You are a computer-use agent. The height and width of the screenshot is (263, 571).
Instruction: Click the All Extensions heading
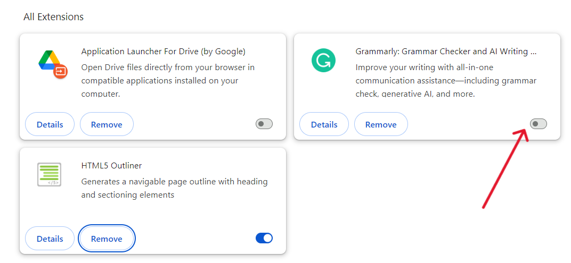click(53, 17)
